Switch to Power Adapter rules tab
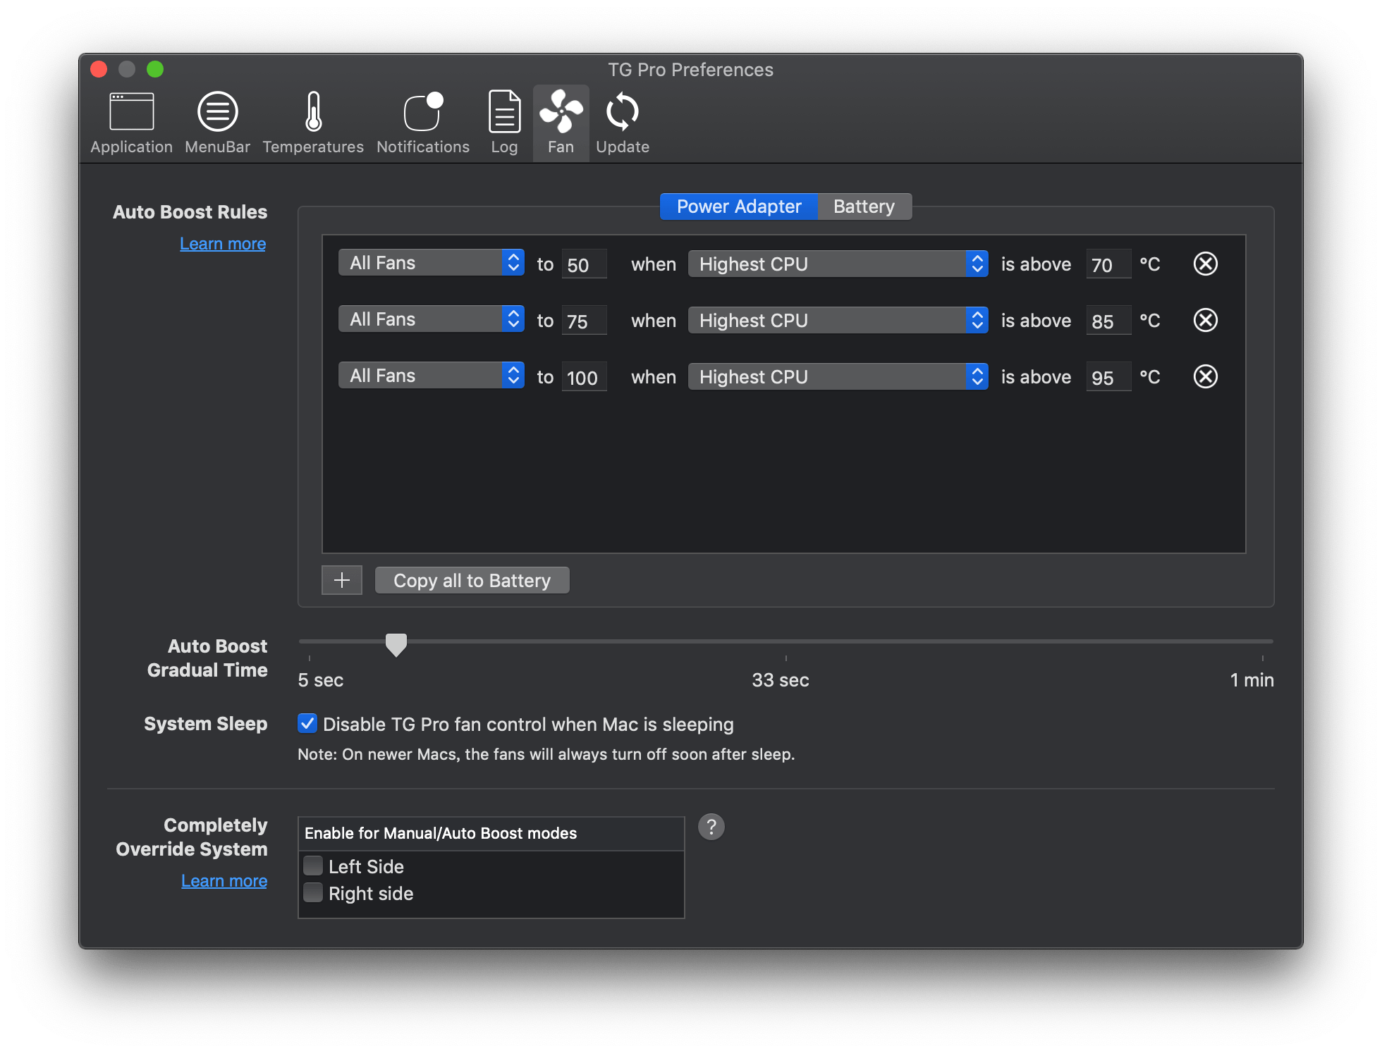The height and width of the screenshot is (1053, 1382). click(738, 207)
